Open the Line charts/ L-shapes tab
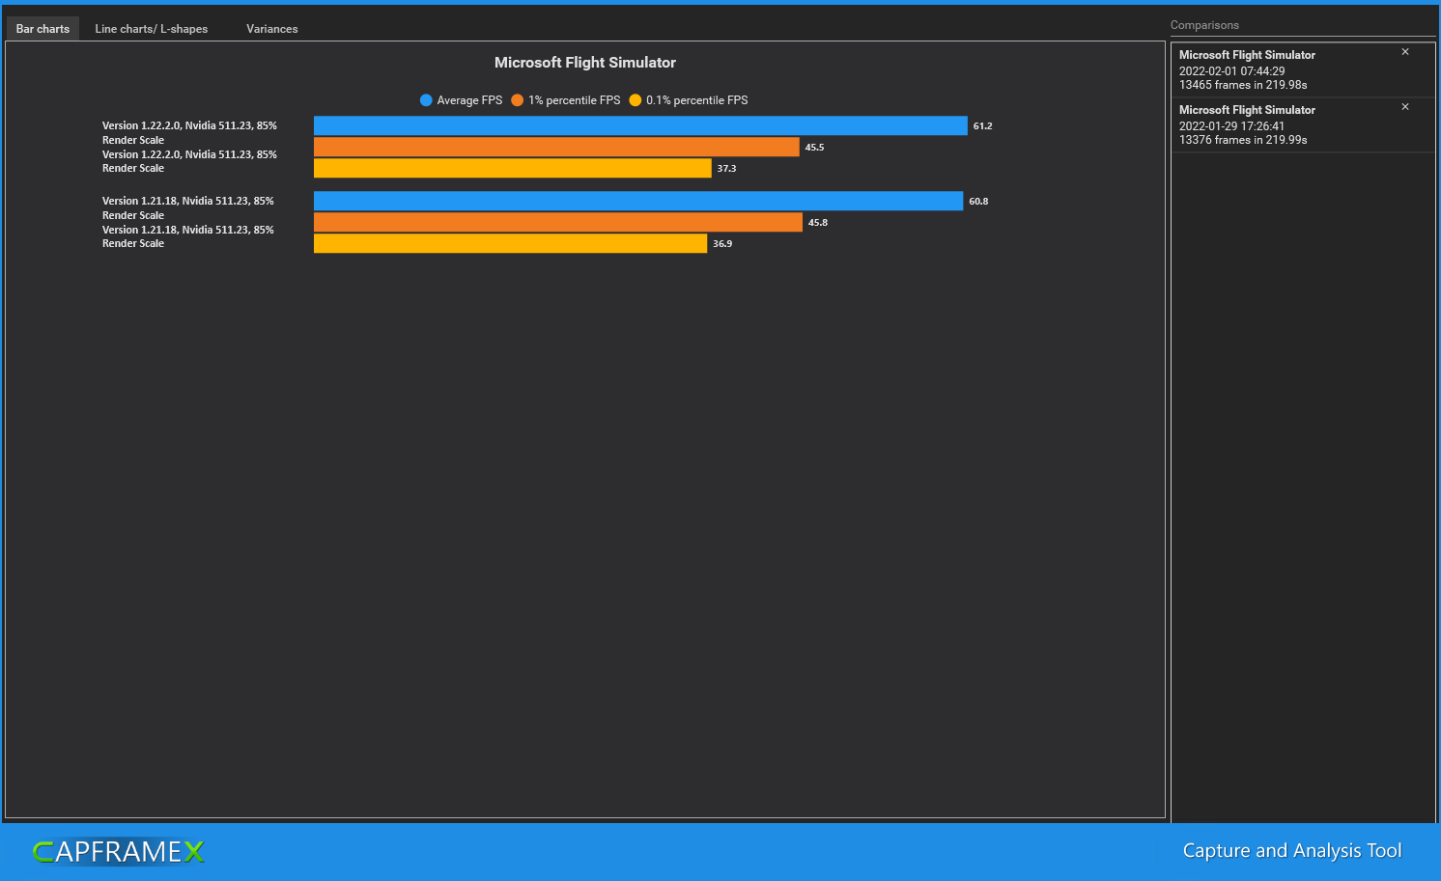1441x881 pixels. tap(152, 29)
